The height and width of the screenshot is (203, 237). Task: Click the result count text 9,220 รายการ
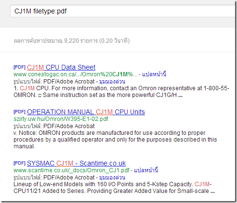[x=81, y=41]
